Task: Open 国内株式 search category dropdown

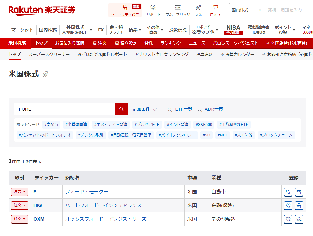Action: 246,10
